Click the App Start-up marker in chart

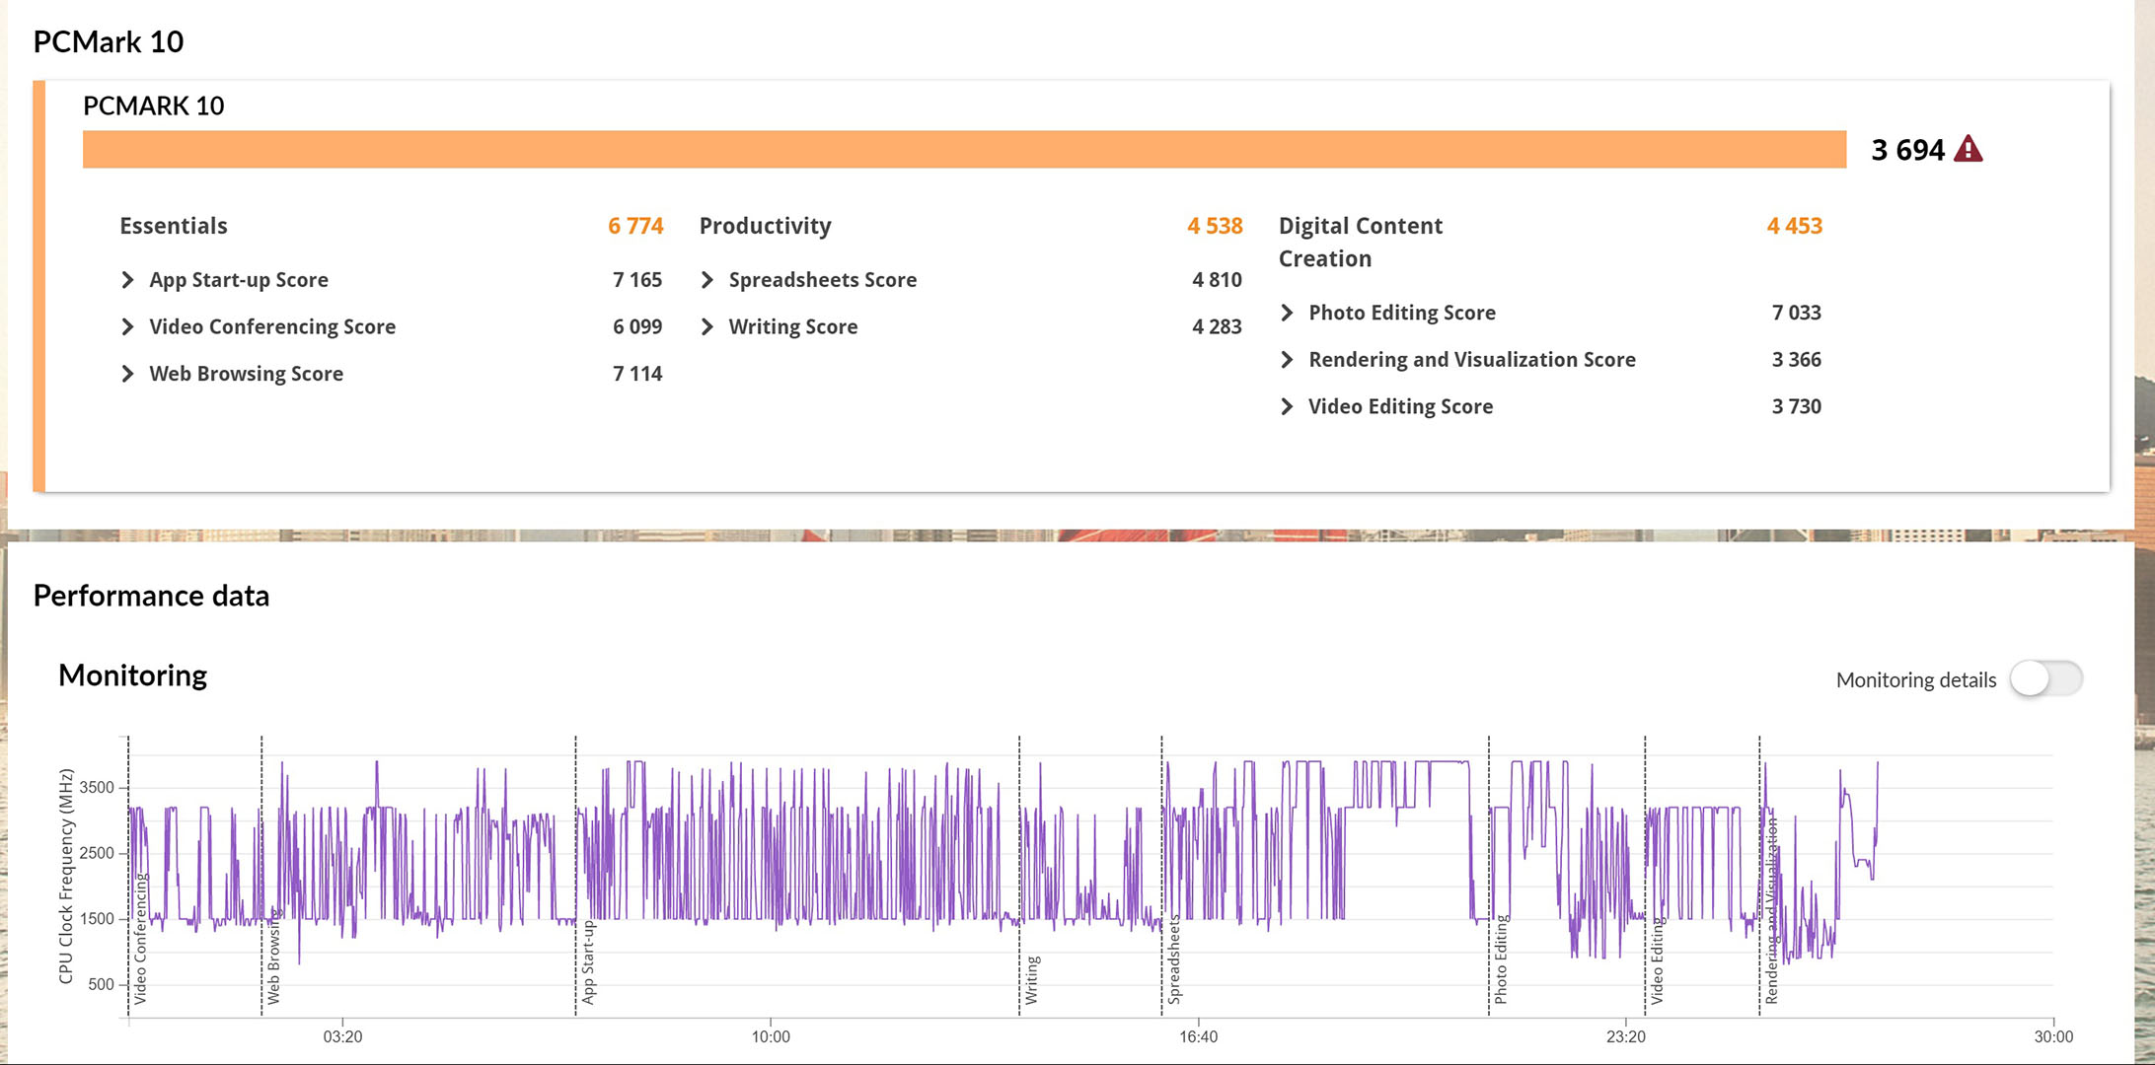tap(588, 962)
